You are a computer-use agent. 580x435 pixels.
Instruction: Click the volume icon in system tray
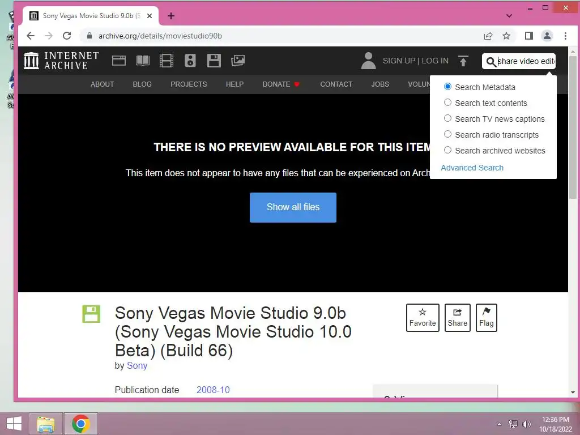[526, 424]
